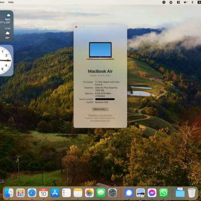Click the redacted serial number value
The image size is (201, 201).
(105, 99)
